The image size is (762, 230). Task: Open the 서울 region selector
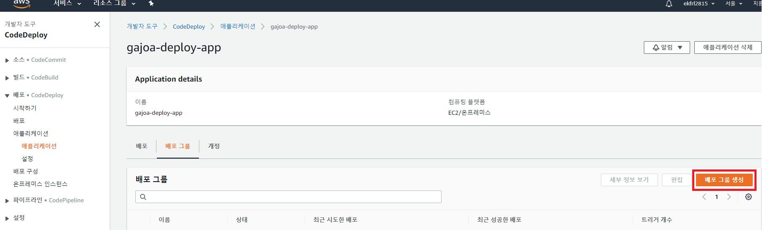point(734,3)
